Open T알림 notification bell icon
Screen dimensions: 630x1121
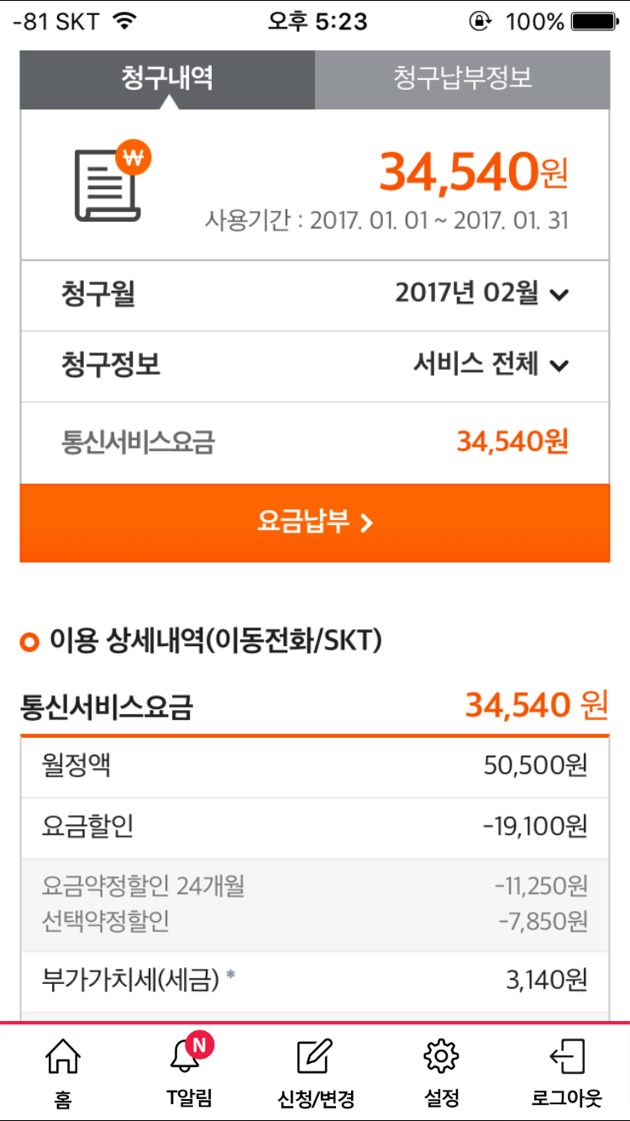[x=186, y=1059]
